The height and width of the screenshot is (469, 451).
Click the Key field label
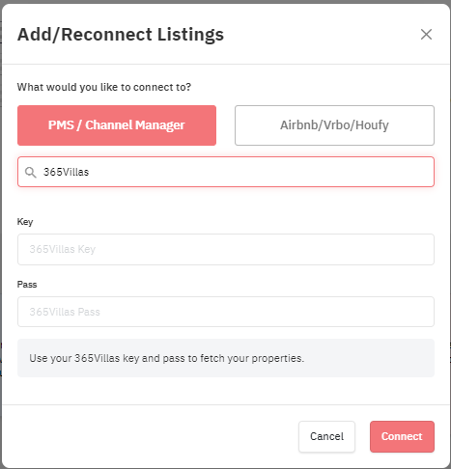click(25, 222)
